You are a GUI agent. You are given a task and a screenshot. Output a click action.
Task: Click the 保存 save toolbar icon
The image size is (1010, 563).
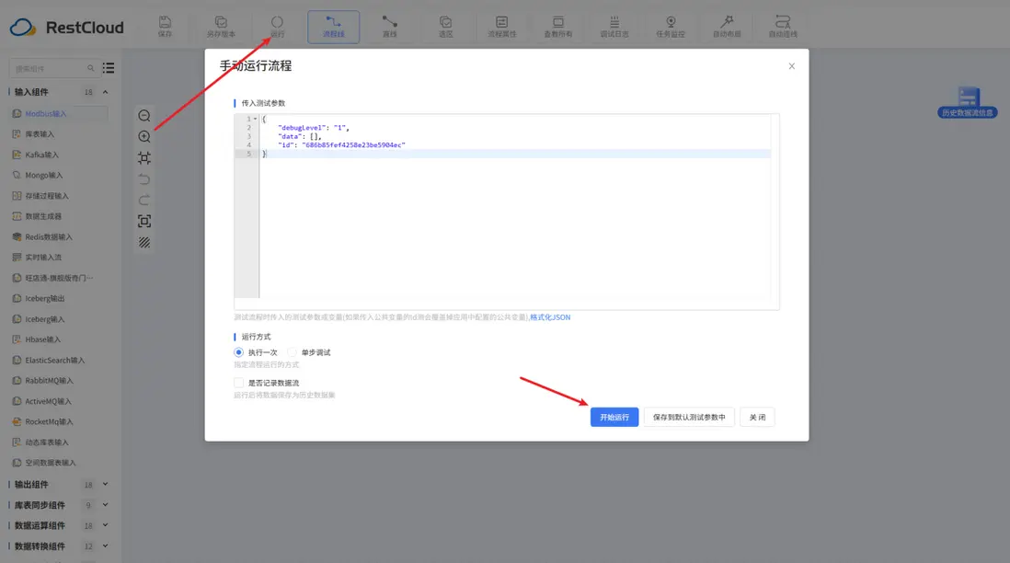coord(165,27)
